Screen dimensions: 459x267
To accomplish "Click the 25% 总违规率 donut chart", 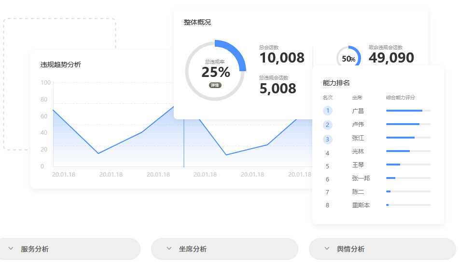I will point(216,70).
